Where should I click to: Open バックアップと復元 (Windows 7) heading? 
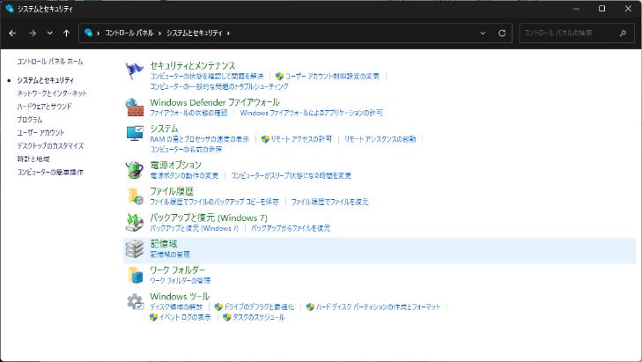(x=209, y=218)
